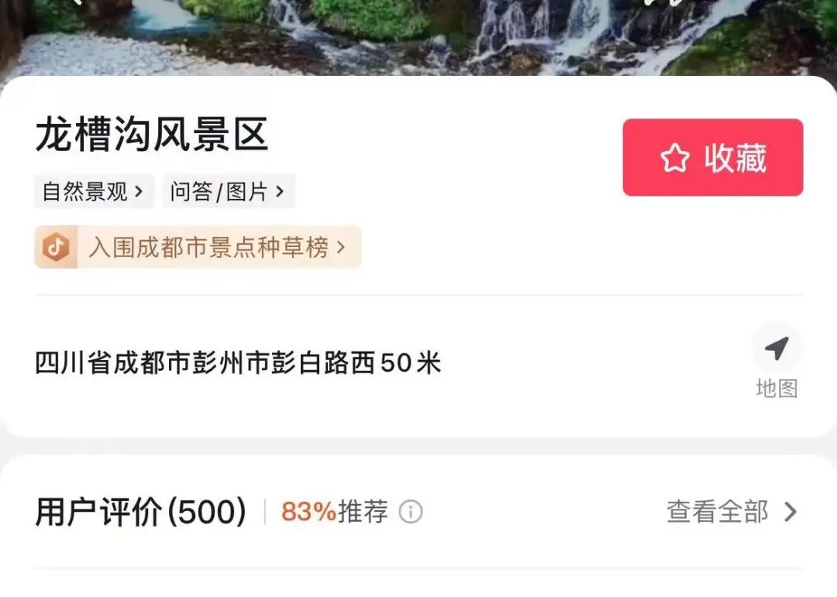Viewport: 837px width, 597px height.
Task: Click chevron on 入围成都市景点种草榜 banner
Action: 340,247
